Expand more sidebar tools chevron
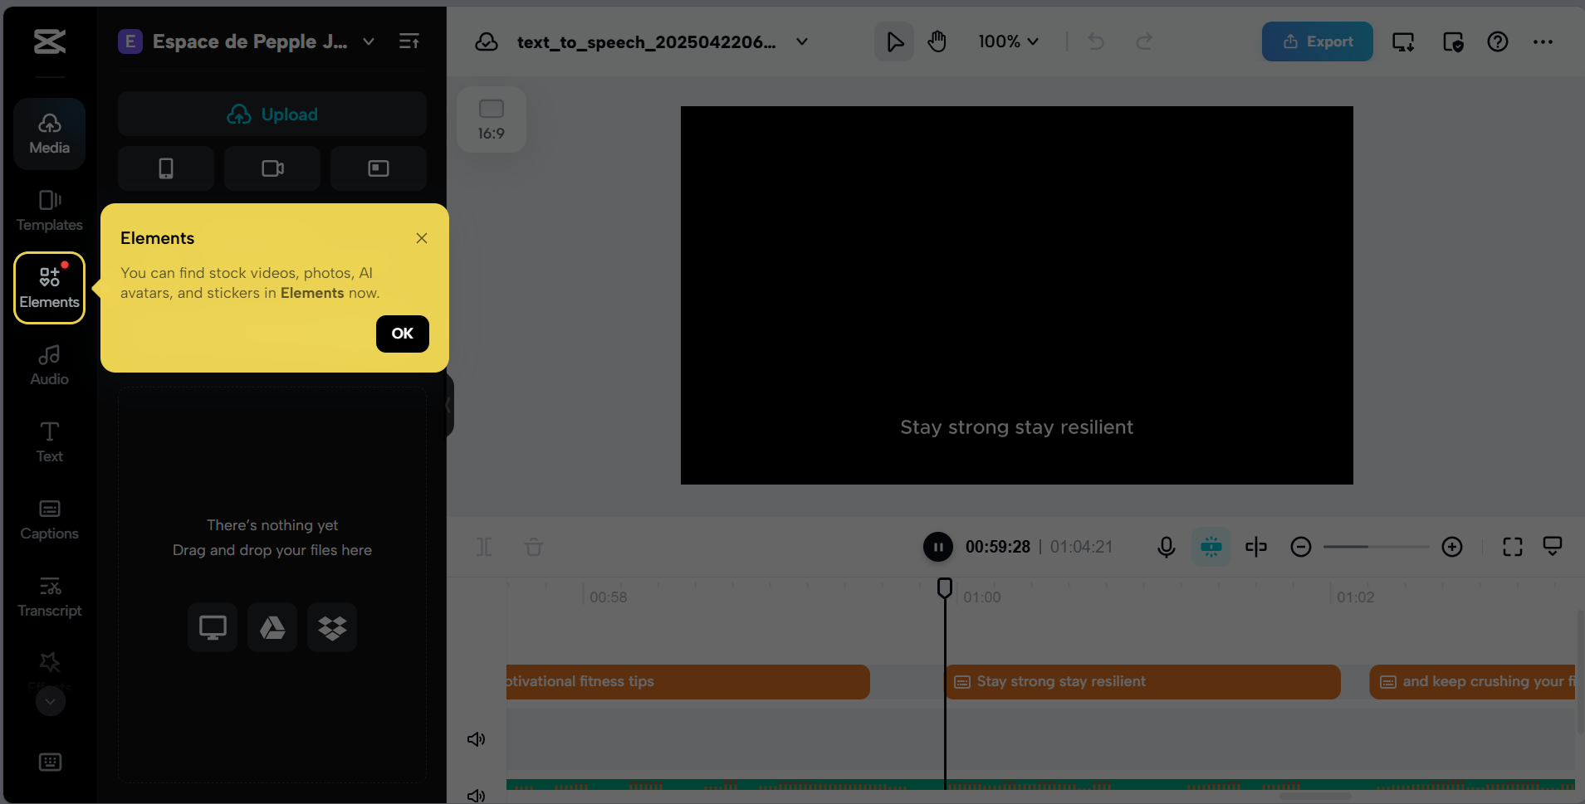1585x804 pixels. tap(51, 701)
